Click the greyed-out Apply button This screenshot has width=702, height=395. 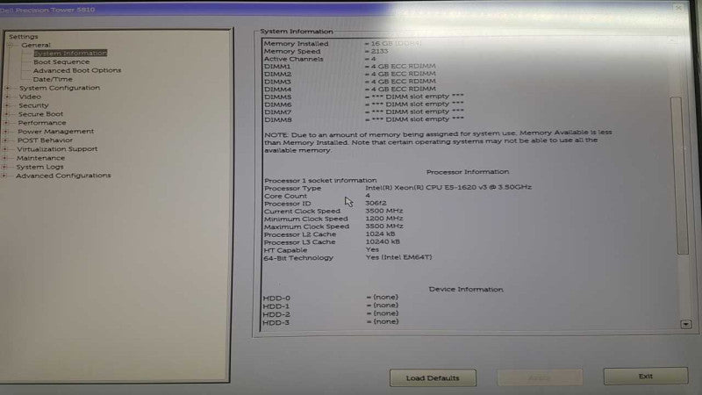point(540,377)
